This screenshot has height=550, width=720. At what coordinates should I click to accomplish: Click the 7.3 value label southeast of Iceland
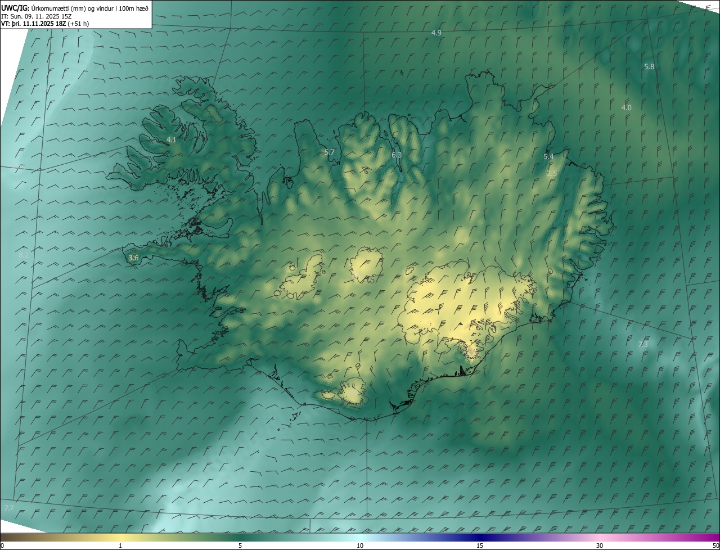pos(643,344)
